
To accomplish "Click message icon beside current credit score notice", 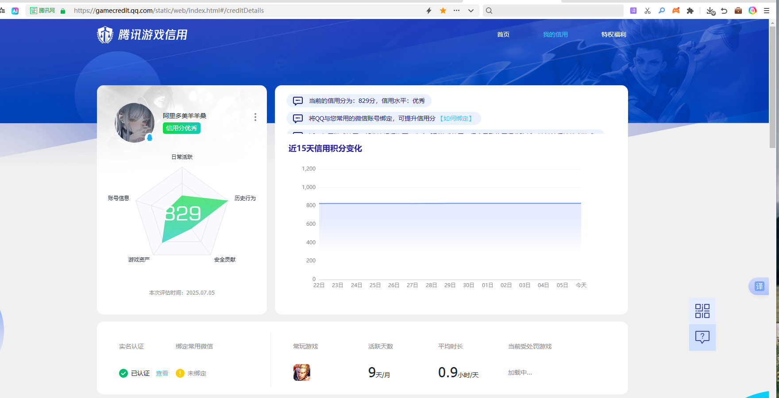I will click(298, 101).
